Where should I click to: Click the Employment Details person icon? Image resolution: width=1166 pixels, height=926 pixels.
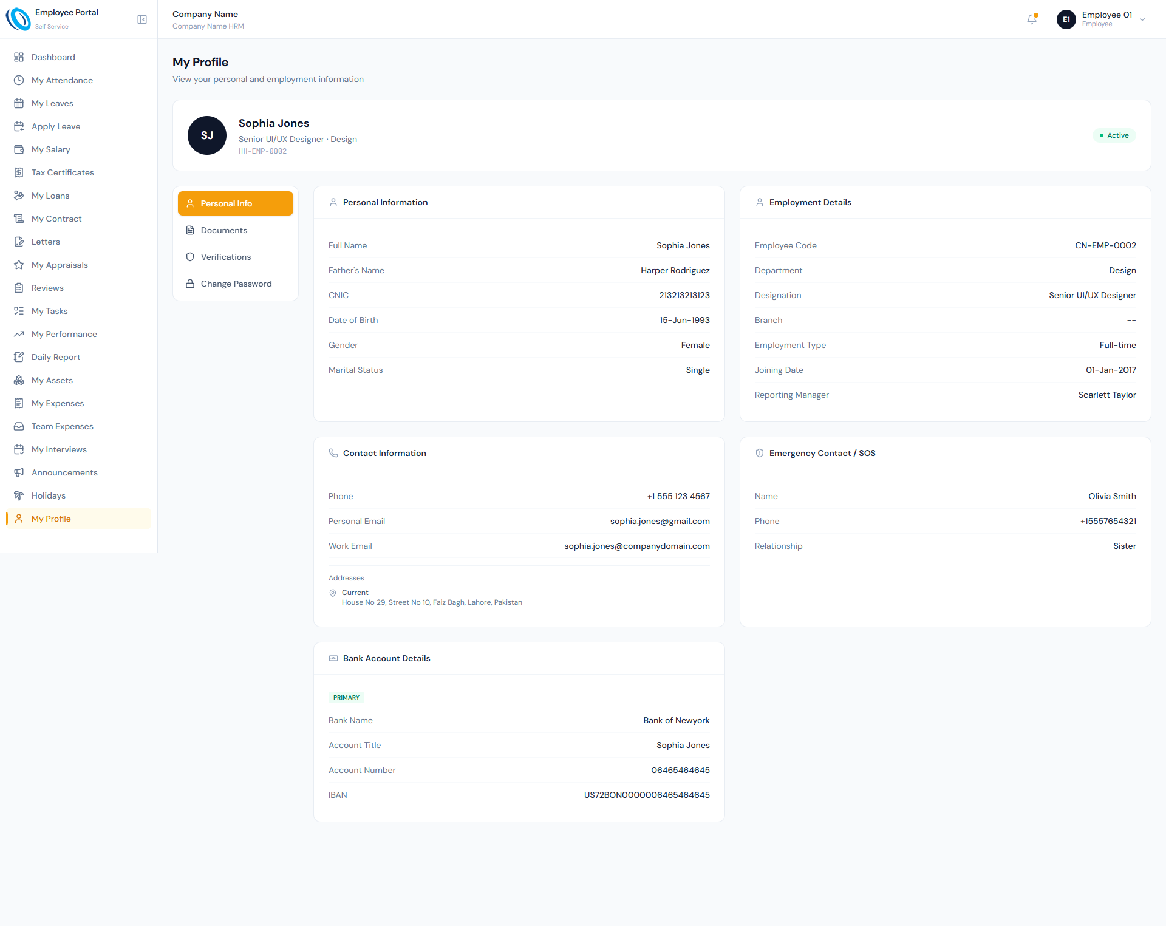point(760,202)
